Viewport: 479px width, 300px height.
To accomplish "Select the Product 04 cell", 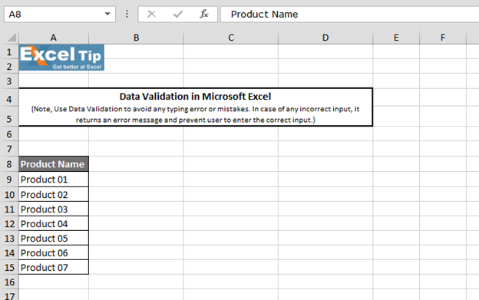I will coord(54,224).
